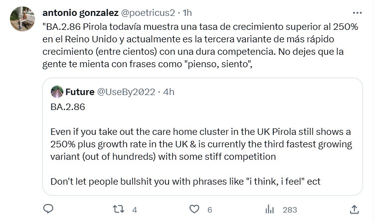Viewport: 375px width, 222px height.
Task: Open antonio gonzalez display name link
Action: [x=79, y=11]
